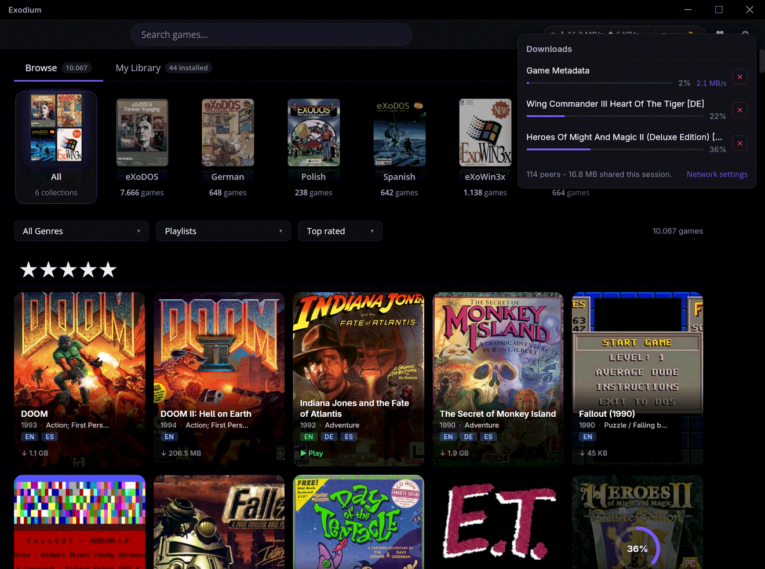Select the EN badge on DOOM II
Screen dimensions: 765x569
tap(169, 437)
